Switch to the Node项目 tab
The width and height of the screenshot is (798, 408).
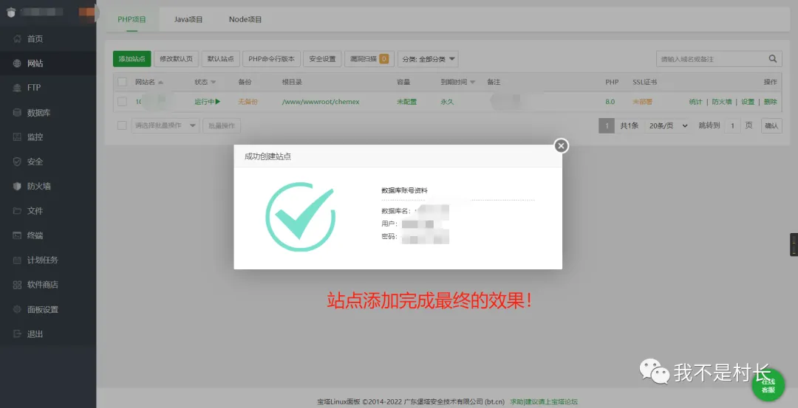pyautogui.click(x=245, y=19)
